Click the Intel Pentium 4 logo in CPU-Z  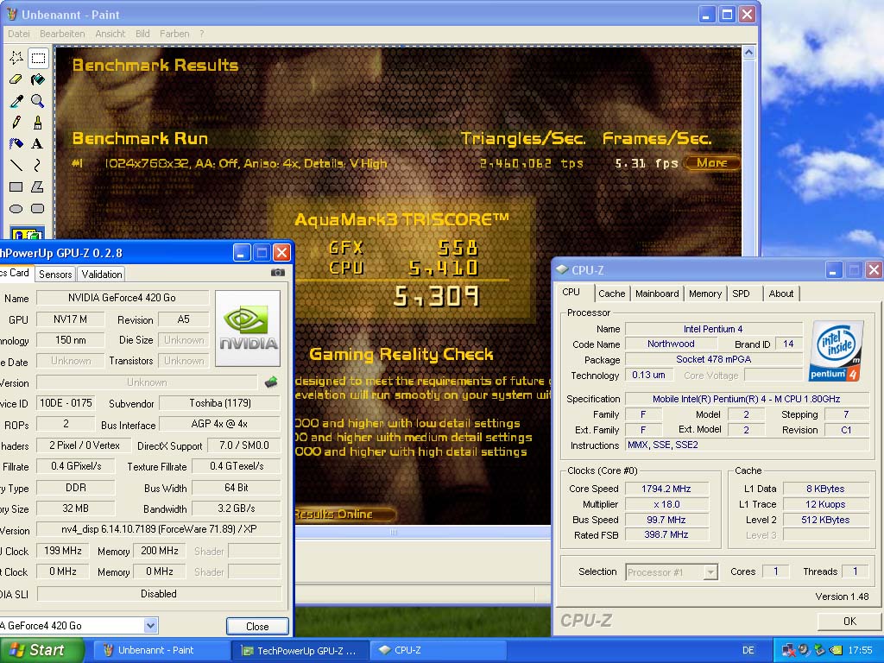[837, 350]
